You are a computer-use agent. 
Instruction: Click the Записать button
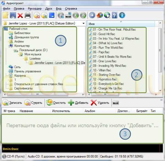coord(12,103)
